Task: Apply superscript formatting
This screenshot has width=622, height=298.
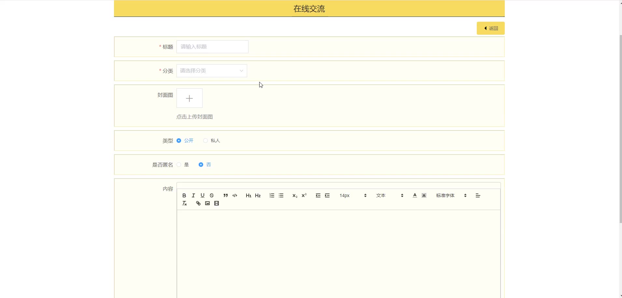Action: pos(304,195)
